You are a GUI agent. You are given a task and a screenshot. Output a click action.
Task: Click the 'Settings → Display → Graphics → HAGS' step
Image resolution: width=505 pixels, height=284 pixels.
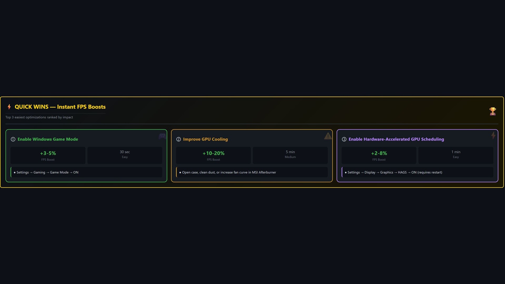click(417, 172)
